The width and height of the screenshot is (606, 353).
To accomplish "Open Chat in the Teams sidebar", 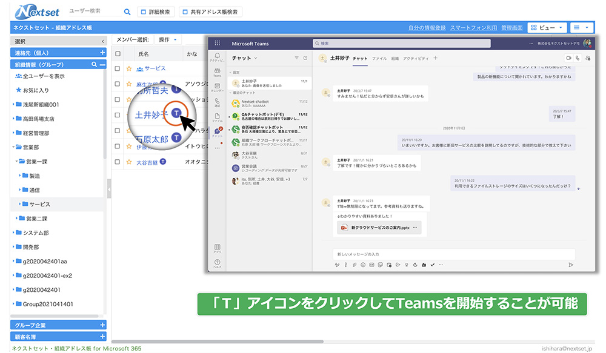I will click(218, 132).
